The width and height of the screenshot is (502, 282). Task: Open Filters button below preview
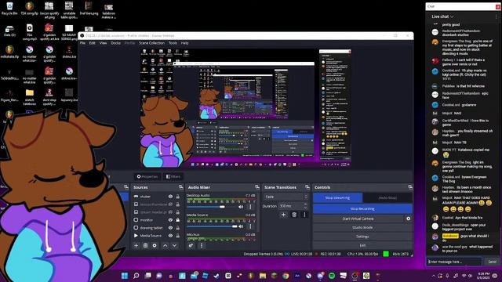[173, 176]
